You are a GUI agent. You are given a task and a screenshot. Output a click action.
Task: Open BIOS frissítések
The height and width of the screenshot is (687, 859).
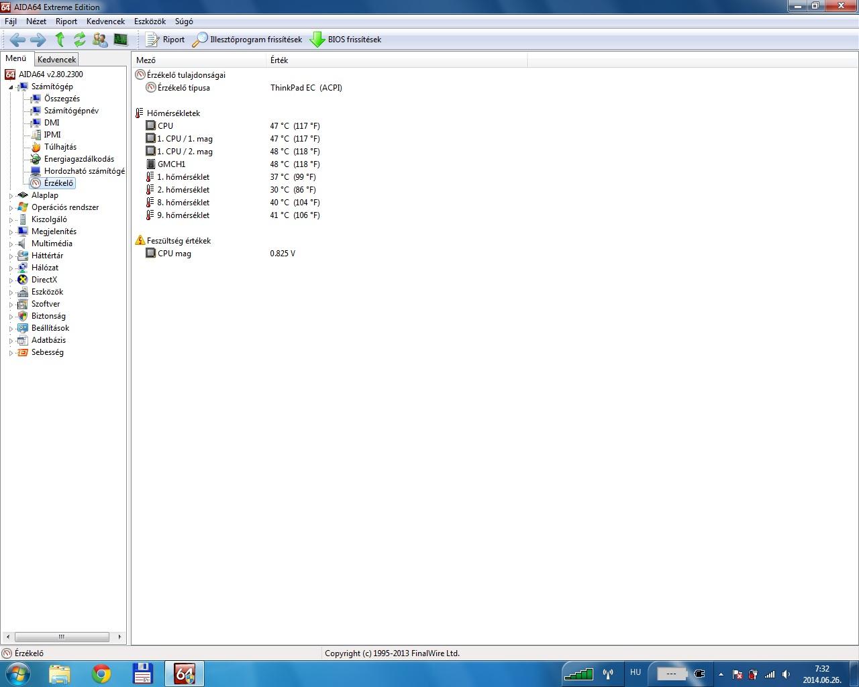[346, 40]
